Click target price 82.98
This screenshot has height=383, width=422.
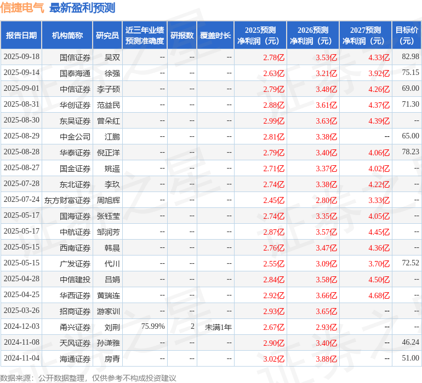410,57
